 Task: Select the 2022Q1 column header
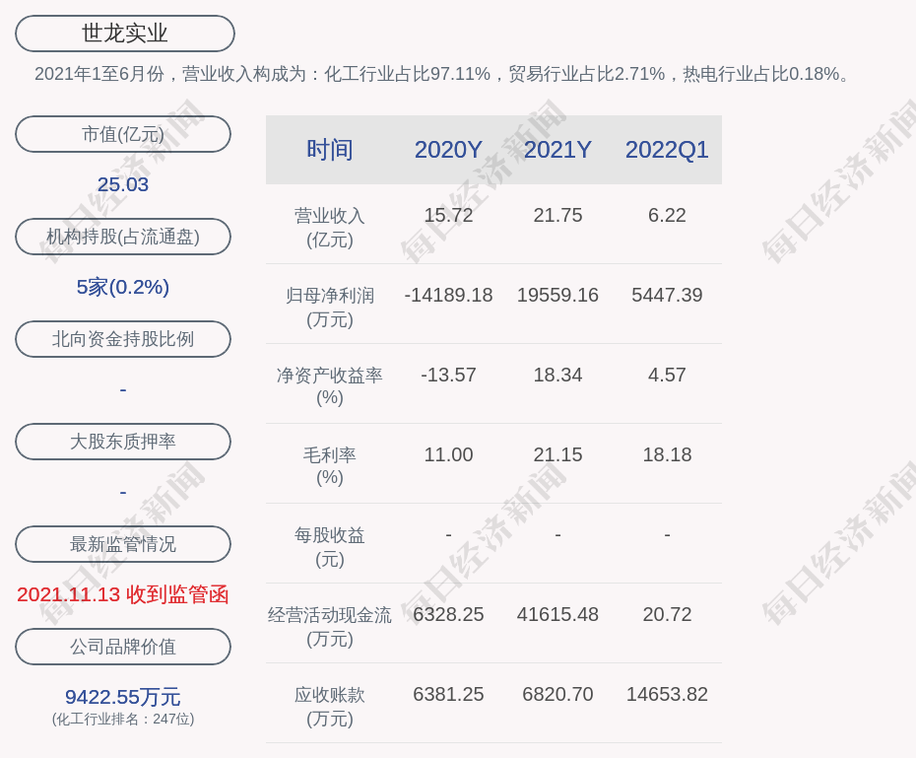(x=667, y=150)
